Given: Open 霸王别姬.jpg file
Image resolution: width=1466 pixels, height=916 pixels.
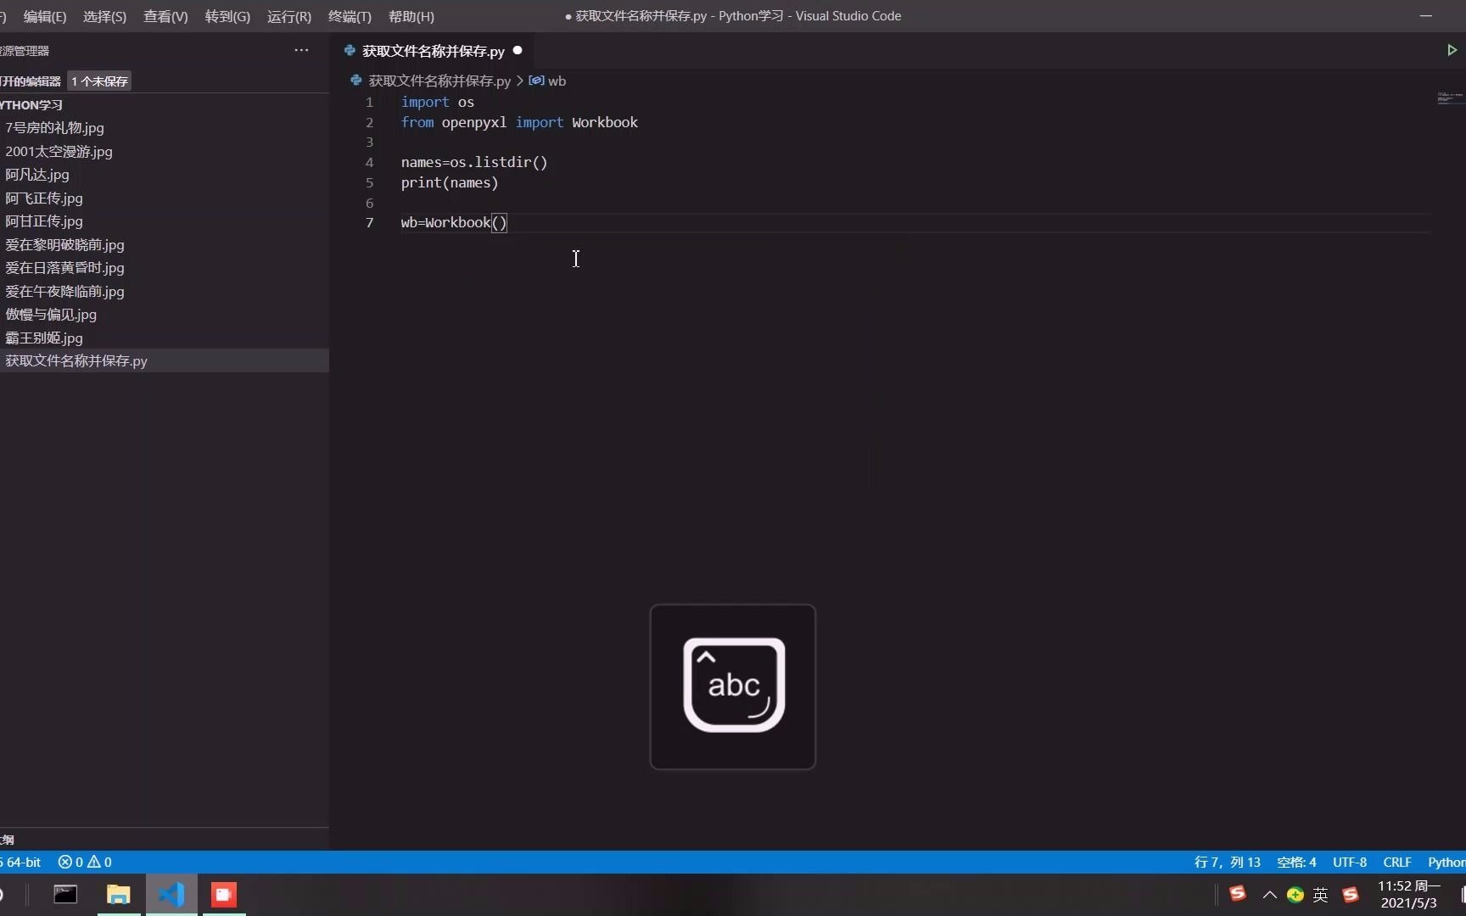Looking at the screenshot, I should (44, 338).
